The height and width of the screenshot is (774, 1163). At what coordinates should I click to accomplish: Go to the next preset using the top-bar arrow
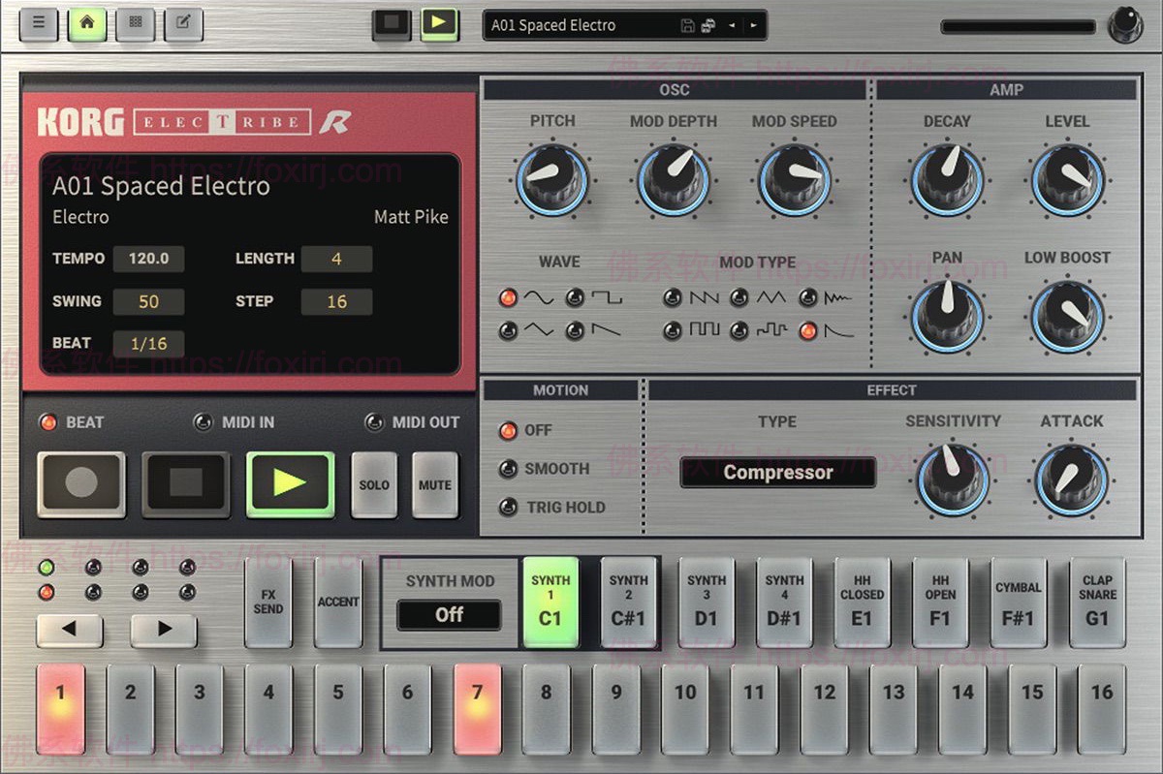point(753,26)
